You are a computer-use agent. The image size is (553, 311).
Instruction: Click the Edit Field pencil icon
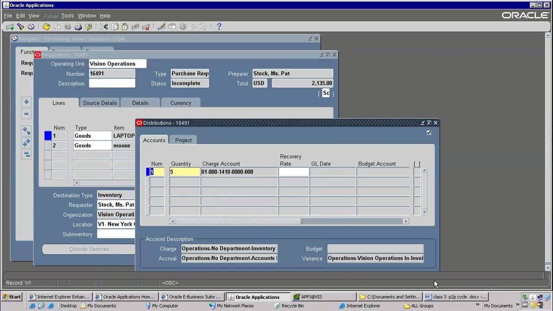pos(162,27)
